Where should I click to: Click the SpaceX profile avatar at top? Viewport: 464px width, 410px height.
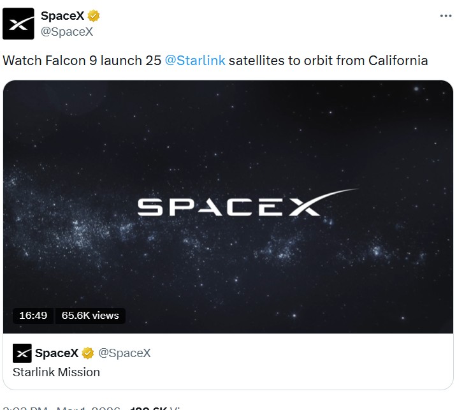point(19,24)
